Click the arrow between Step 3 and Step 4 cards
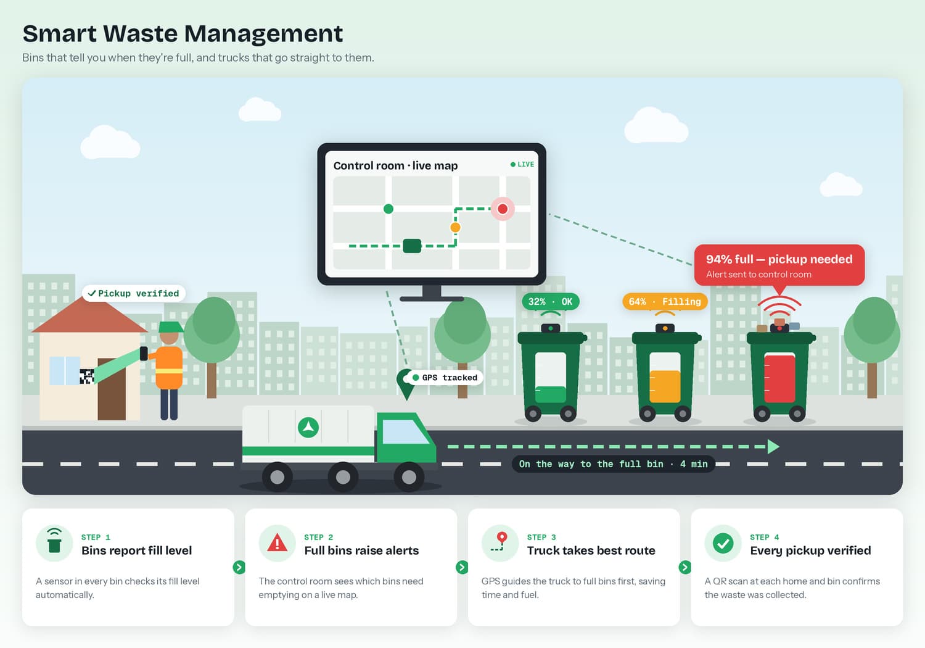The width and height of the screenshot is (925, 648). (x=684, y=567)
